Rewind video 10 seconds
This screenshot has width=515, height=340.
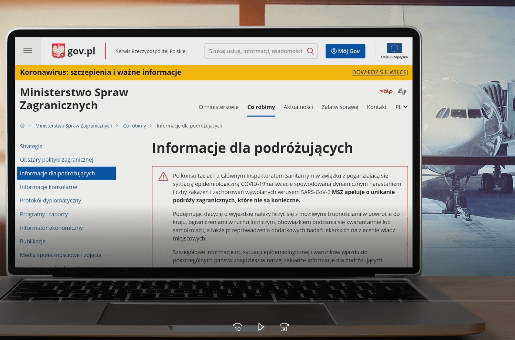(237, 327)
